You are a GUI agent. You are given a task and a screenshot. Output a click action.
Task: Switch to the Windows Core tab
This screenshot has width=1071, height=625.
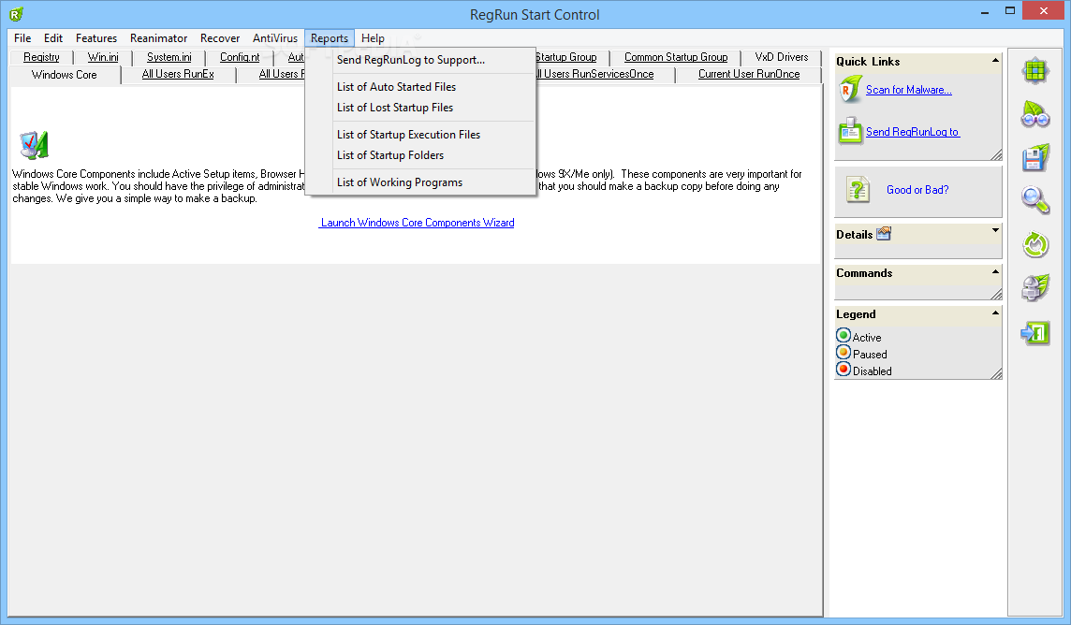tap(65, 75)
